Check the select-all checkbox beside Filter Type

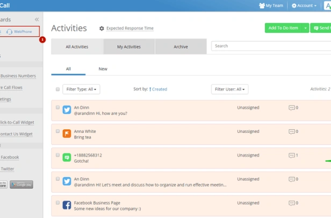click(57, 89)
